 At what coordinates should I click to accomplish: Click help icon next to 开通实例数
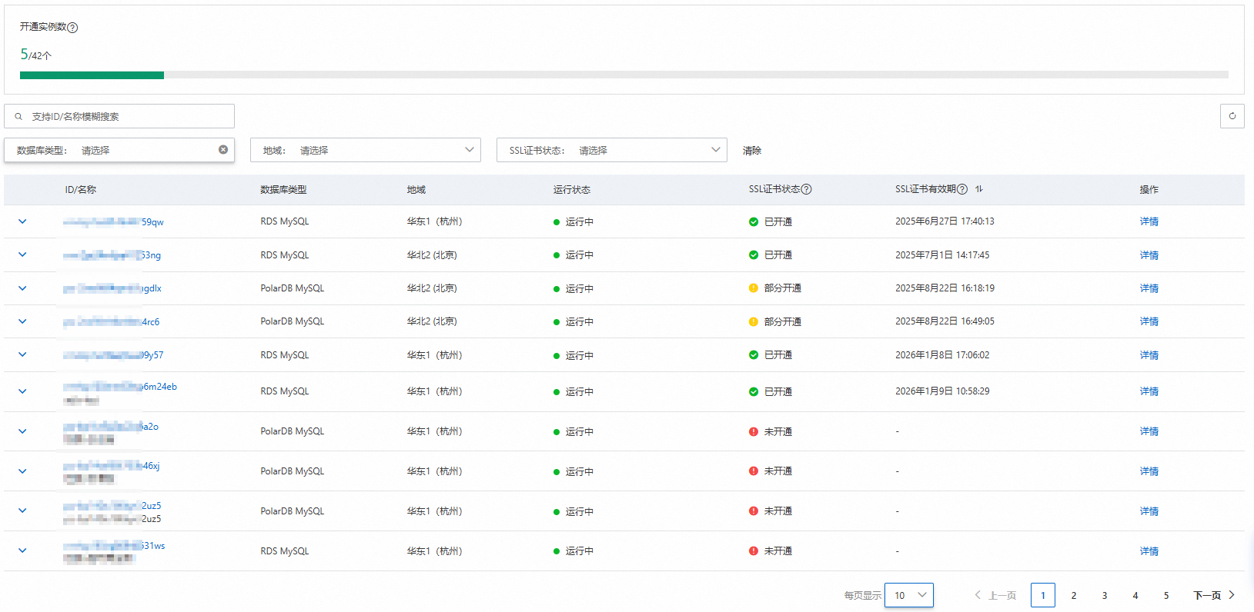tap(72, 28)
